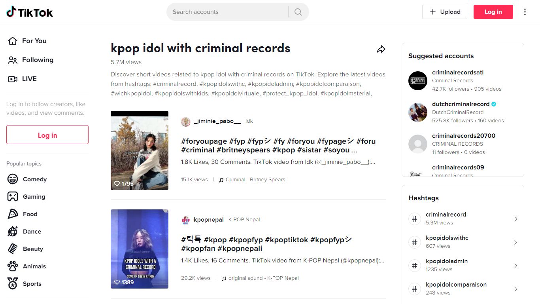Browse the Gaming topic

pyautogui.click(x=34, y=197)
